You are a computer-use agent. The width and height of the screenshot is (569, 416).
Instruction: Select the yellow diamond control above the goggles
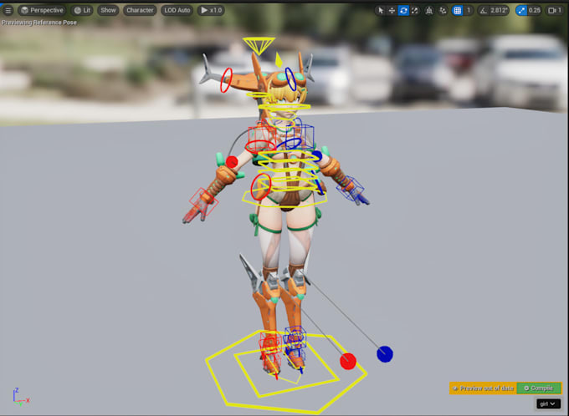pyautogui.click(x=279, y=60)
